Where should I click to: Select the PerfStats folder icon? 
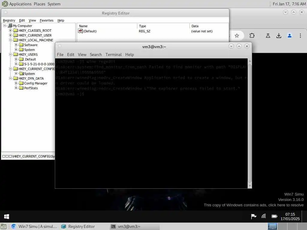[21, 88]
